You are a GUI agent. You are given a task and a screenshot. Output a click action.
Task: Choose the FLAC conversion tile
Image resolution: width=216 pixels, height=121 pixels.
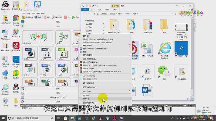point(63,53)
